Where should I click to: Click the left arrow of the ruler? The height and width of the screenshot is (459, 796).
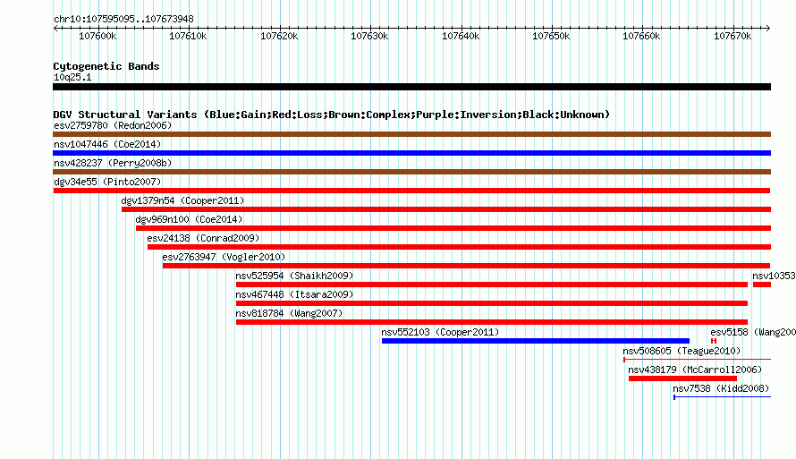coord(55,29)
